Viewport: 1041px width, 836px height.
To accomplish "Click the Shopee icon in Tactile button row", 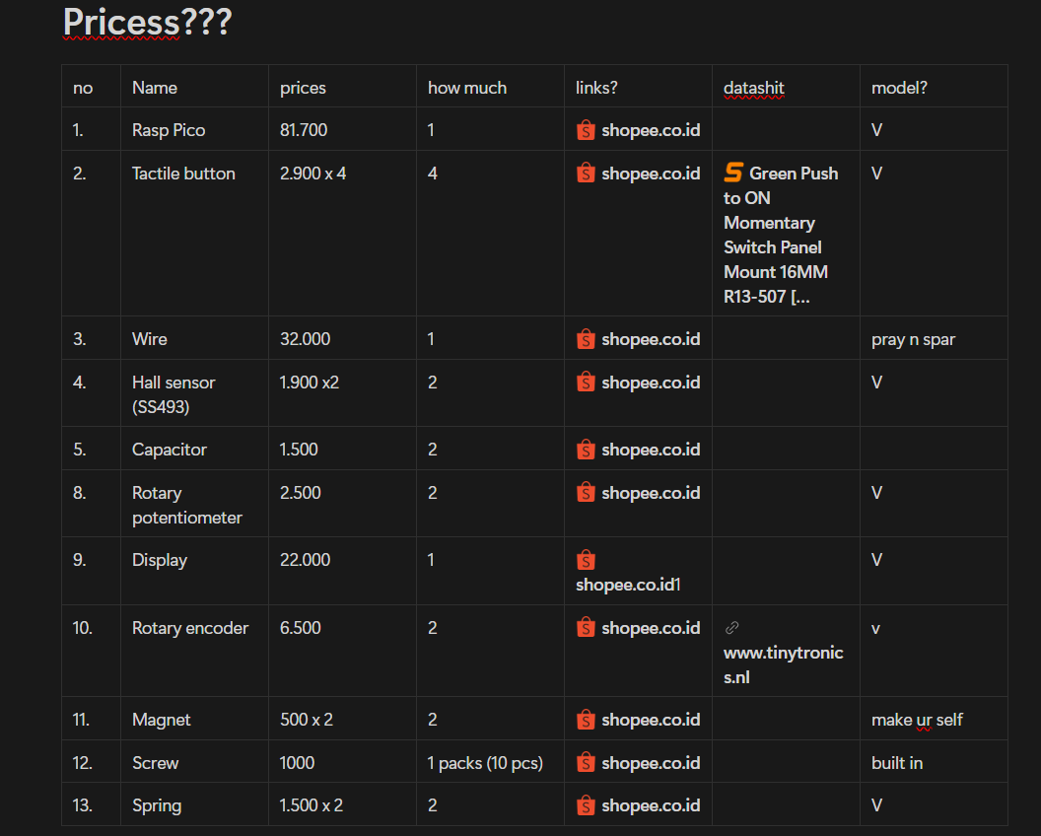I will click(586, 174).
